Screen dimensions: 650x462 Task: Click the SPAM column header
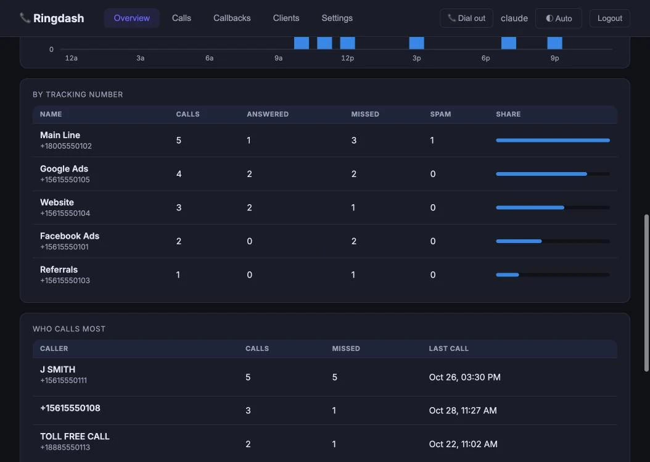(440, 114)
